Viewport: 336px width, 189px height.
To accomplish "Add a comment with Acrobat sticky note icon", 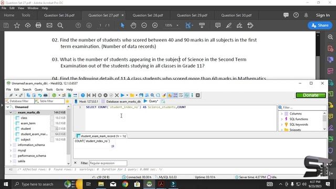I will click(218, 26).
